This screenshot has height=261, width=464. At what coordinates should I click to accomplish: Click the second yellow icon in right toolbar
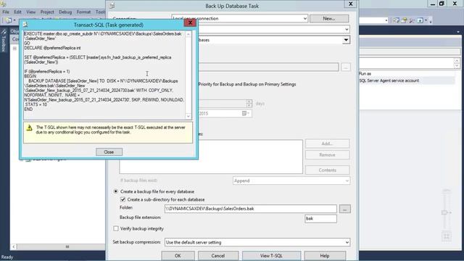coord(405,20)
